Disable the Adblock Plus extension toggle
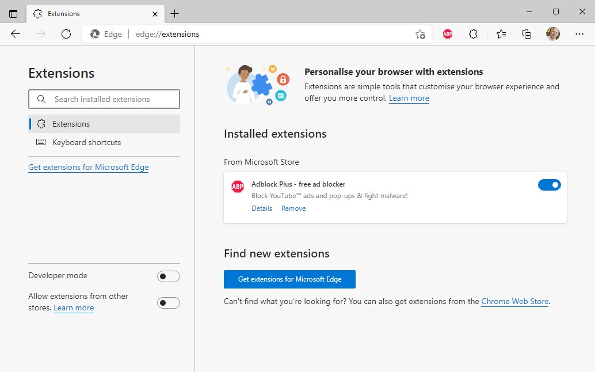Image resolution: width=595 pixels, height=372 pixels. [x=549, y=185]
